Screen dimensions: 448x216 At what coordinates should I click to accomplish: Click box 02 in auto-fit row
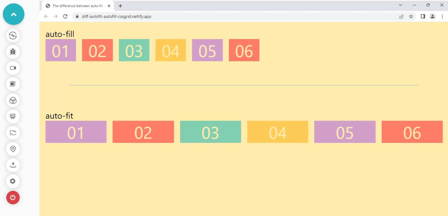(x=143, y=132)
